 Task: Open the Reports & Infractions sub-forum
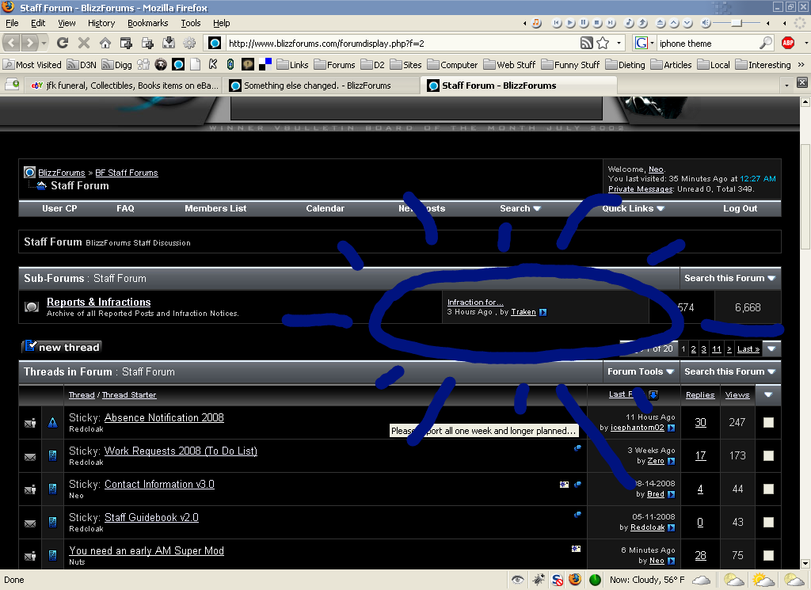(98, 302)
